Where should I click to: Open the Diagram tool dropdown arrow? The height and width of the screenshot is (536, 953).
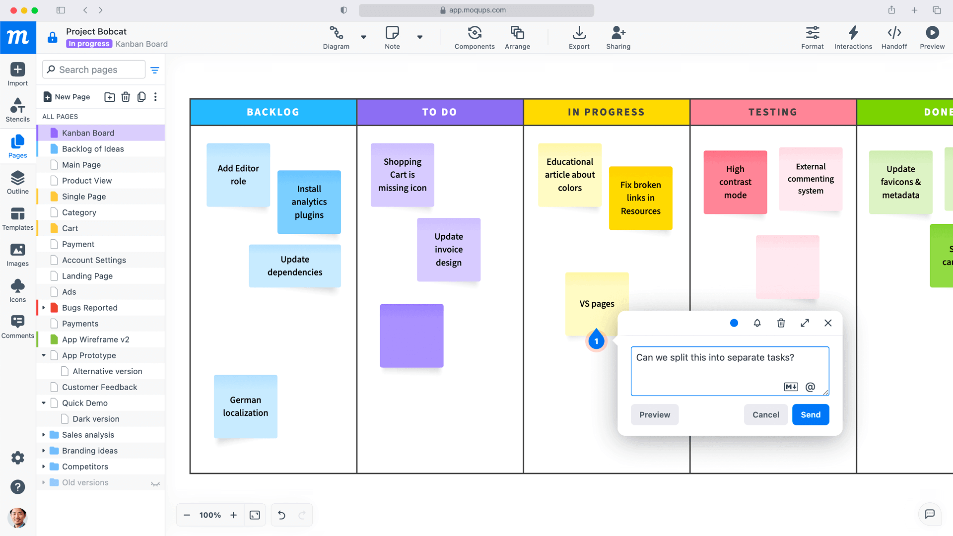[363, 37]
